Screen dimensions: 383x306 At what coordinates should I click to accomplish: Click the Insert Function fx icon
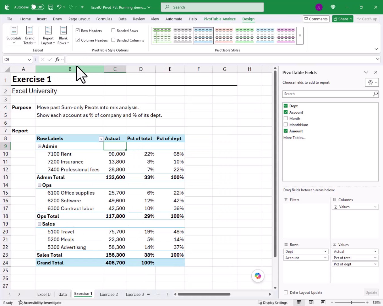pyautogui.click(x=57, y=59)
